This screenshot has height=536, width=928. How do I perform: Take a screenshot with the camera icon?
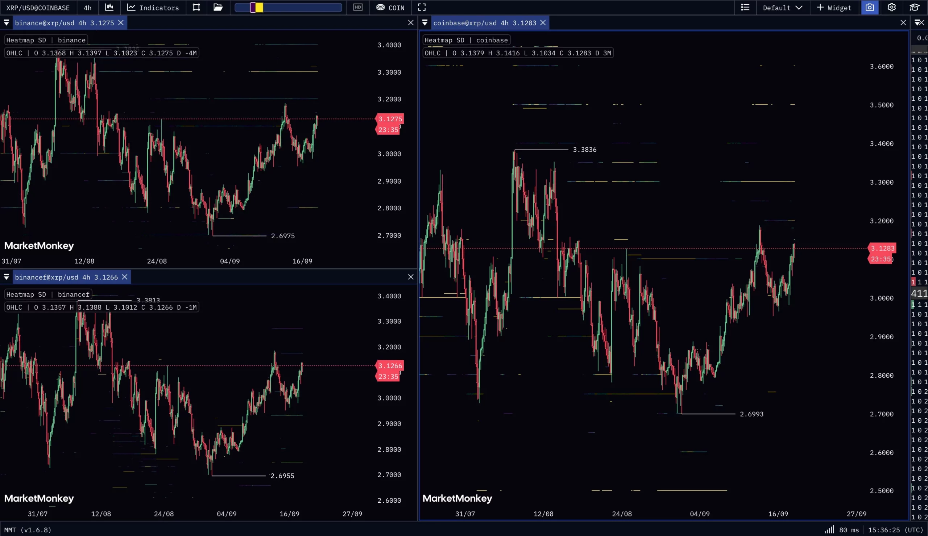pos(870,7)
